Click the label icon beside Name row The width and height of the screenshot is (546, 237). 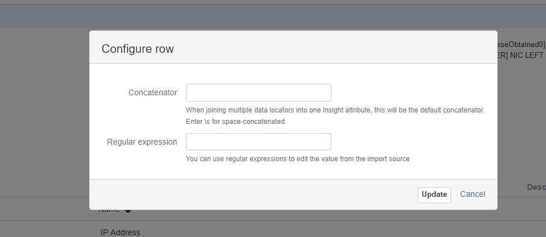coord(128,211)
